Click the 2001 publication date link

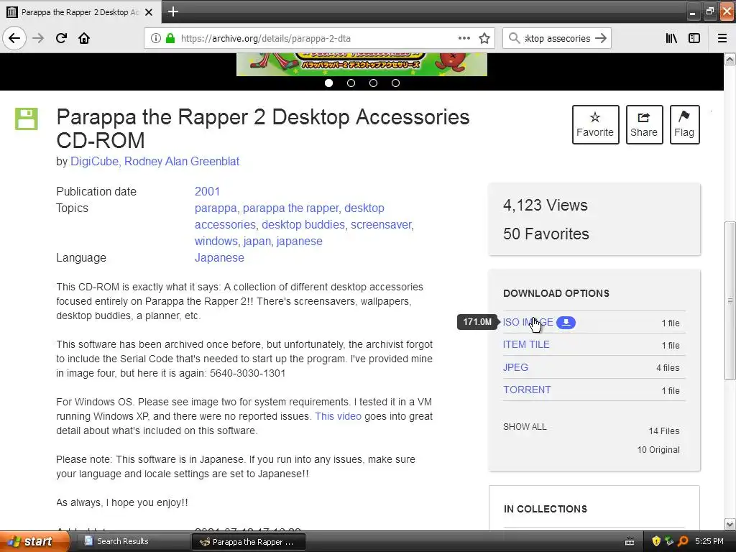[x=208, y=191]
